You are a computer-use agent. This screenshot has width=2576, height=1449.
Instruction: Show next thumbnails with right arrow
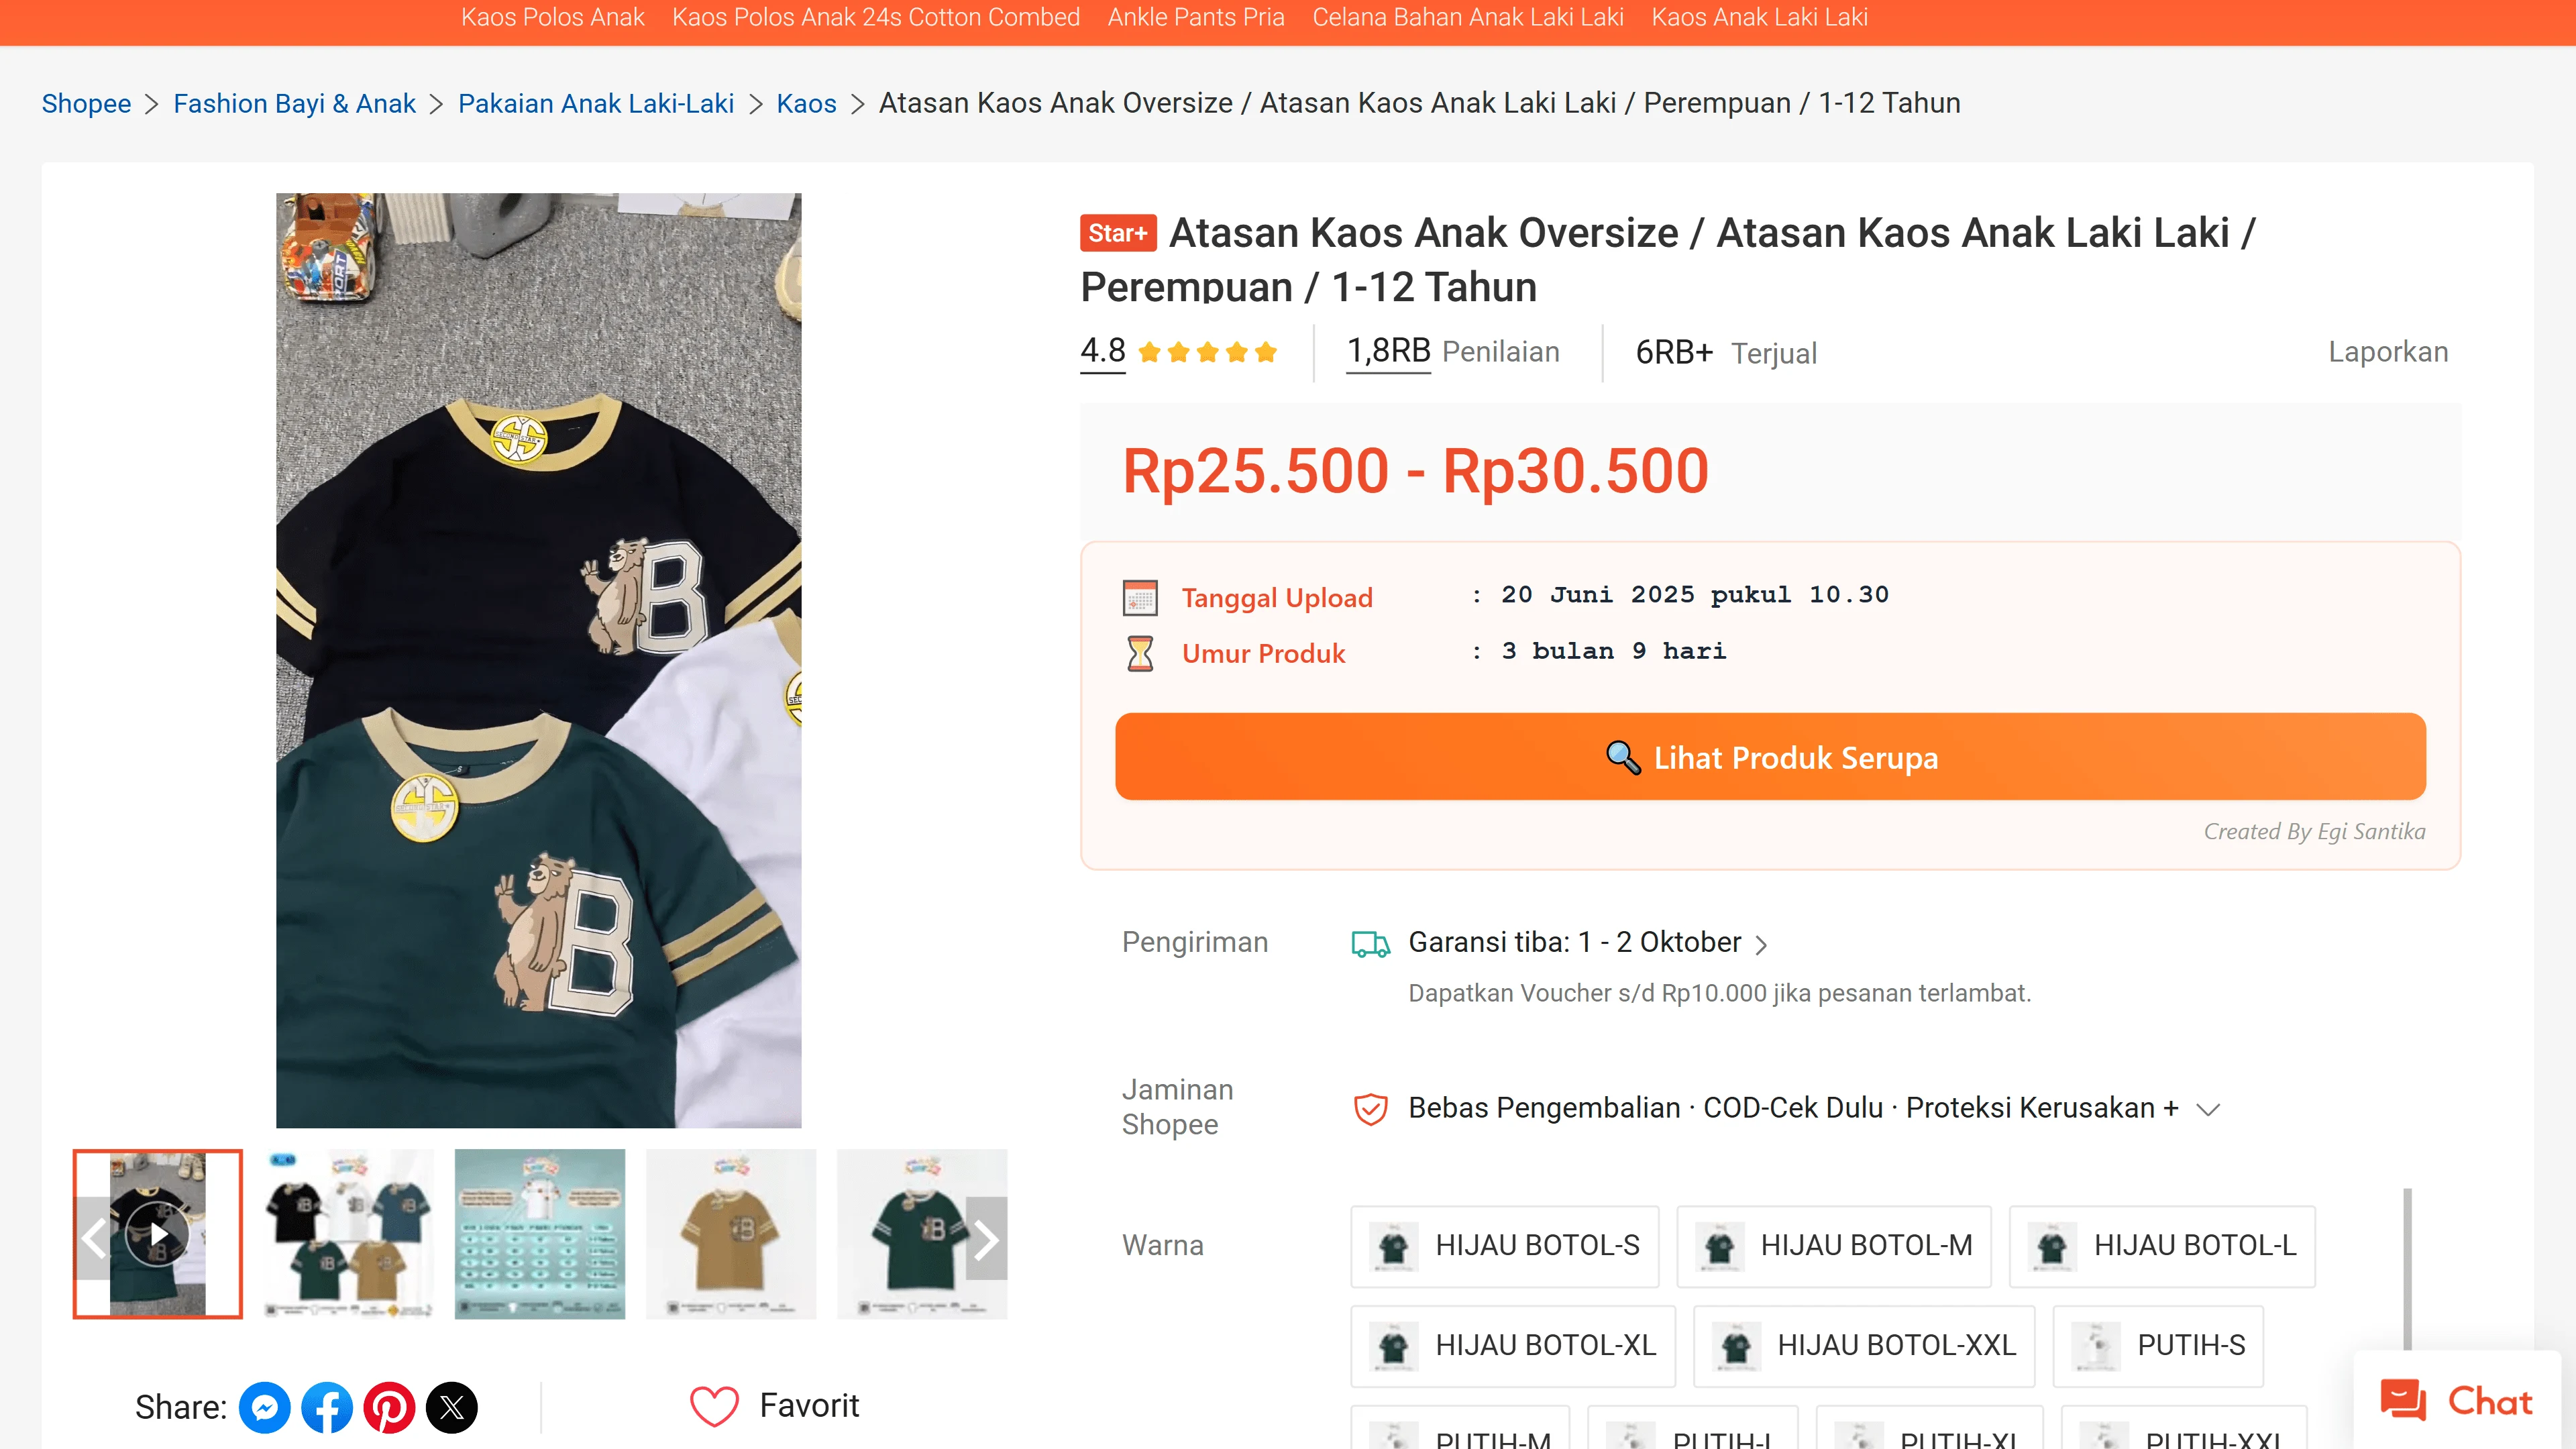[x=986, y=1239]
